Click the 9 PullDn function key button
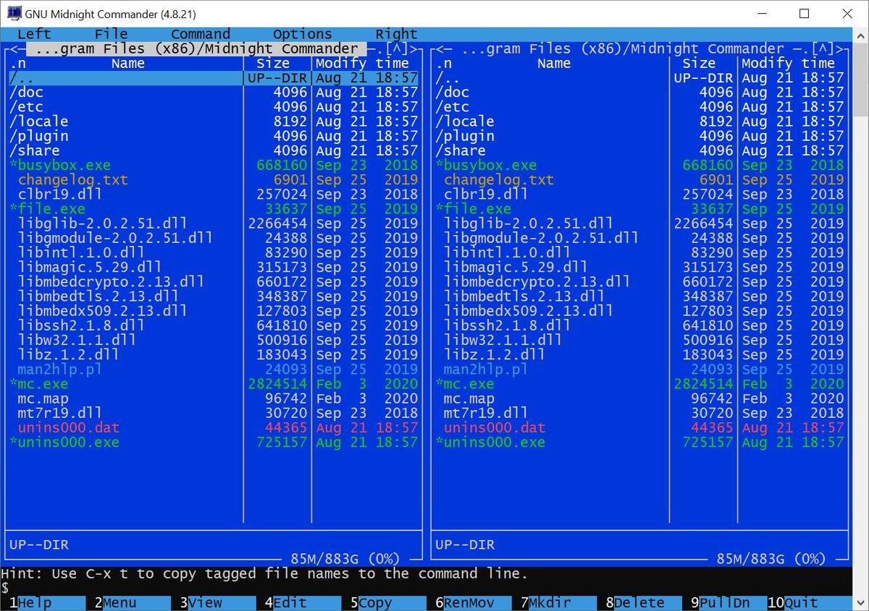Image resolution: width=869 pixels, height=611 pixels. click(729, 602)
